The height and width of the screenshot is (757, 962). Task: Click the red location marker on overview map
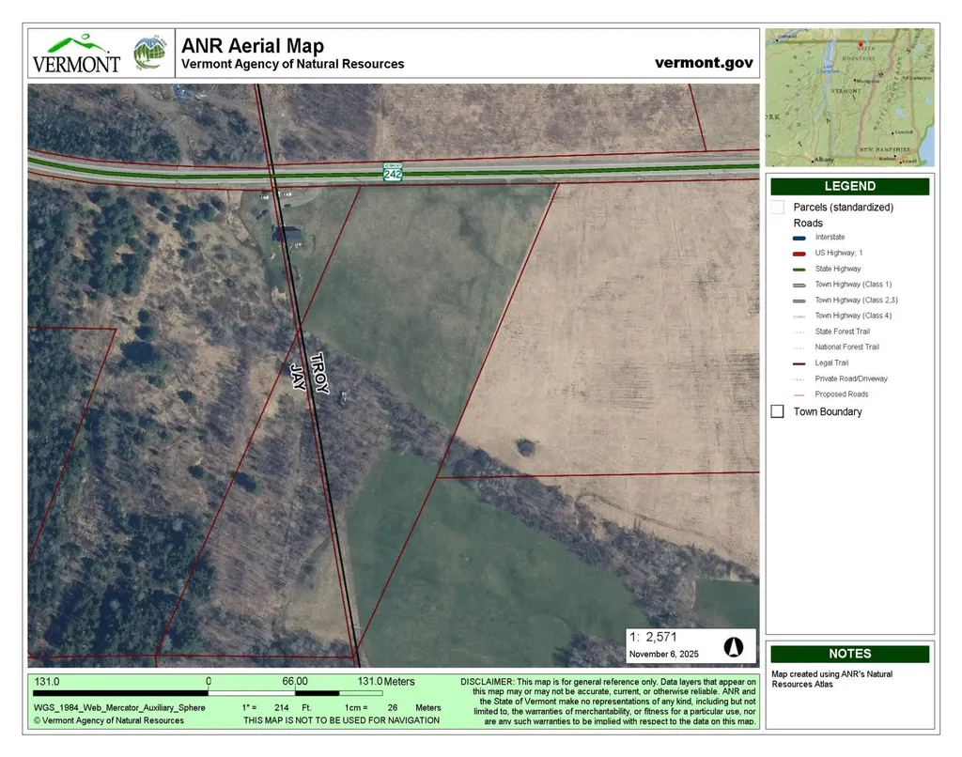tap(861, 44)
